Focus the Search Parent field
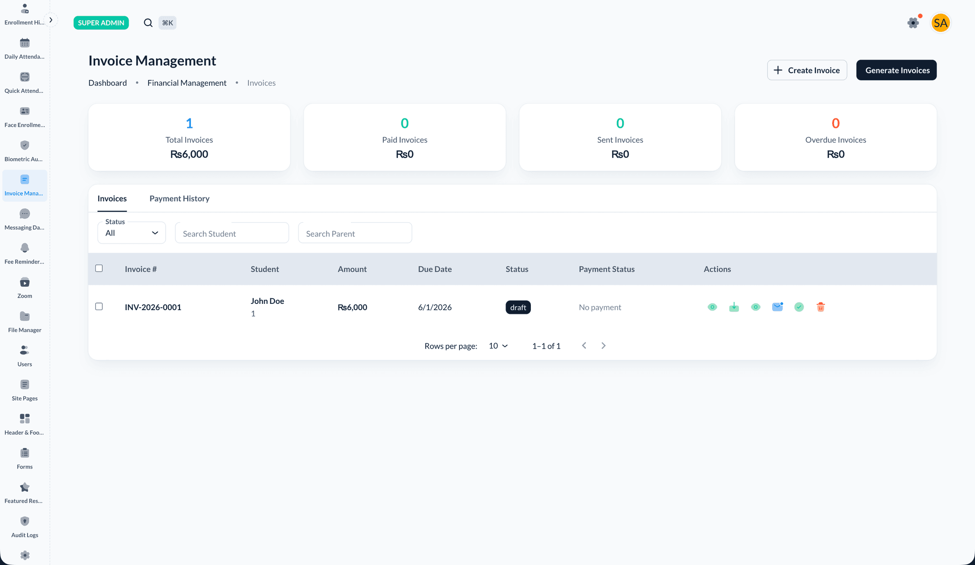Viewport: 975px width, 565px height. [x=355, y=233]
